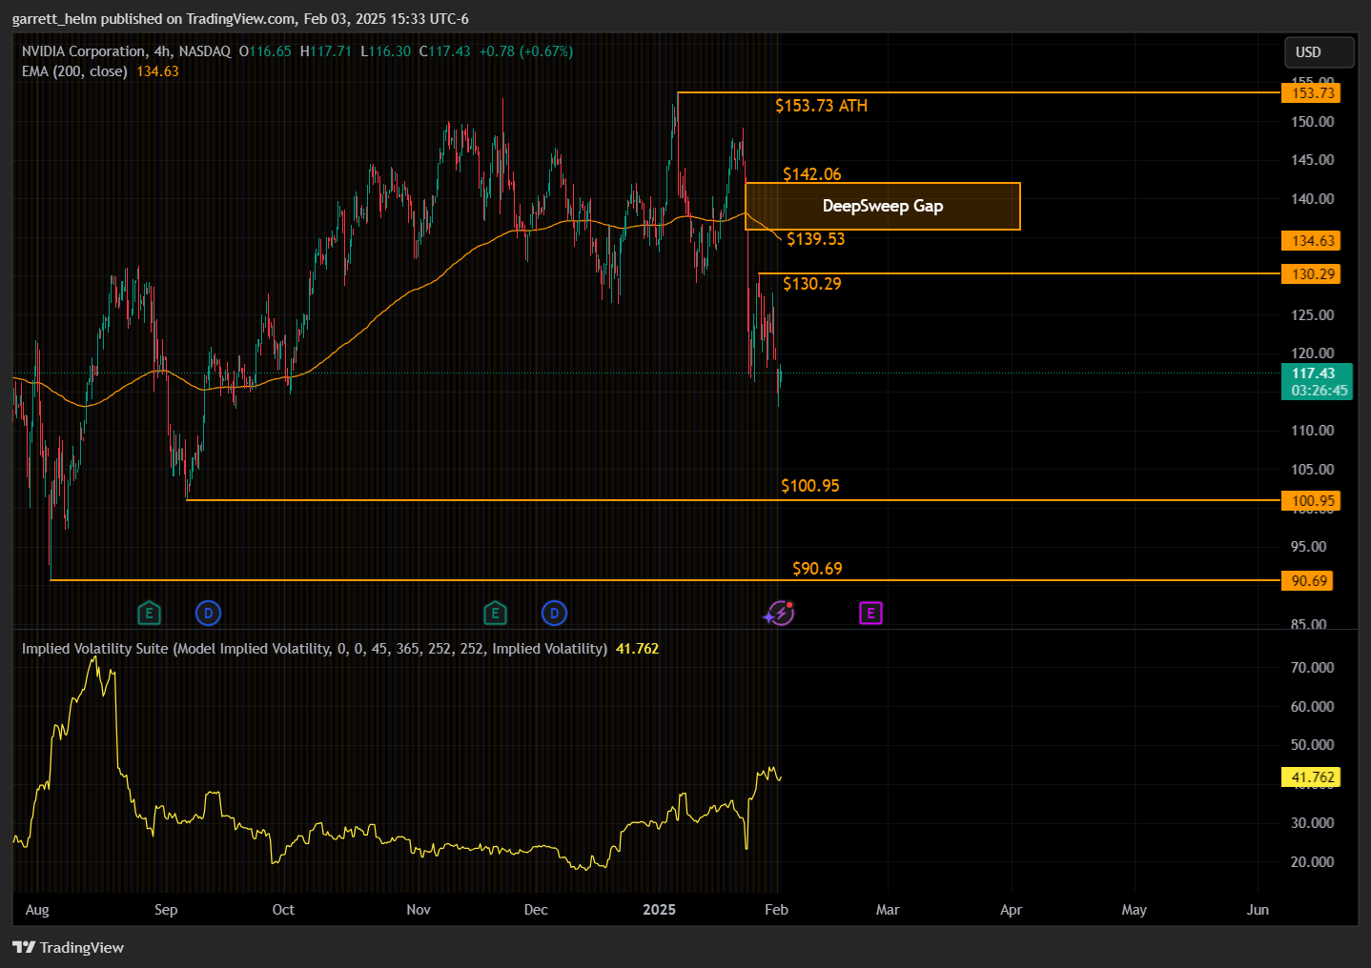Viewport: 1371px width, 968px height.
Task: Click the 'Apr' label on time axis
Action: 1011,910
